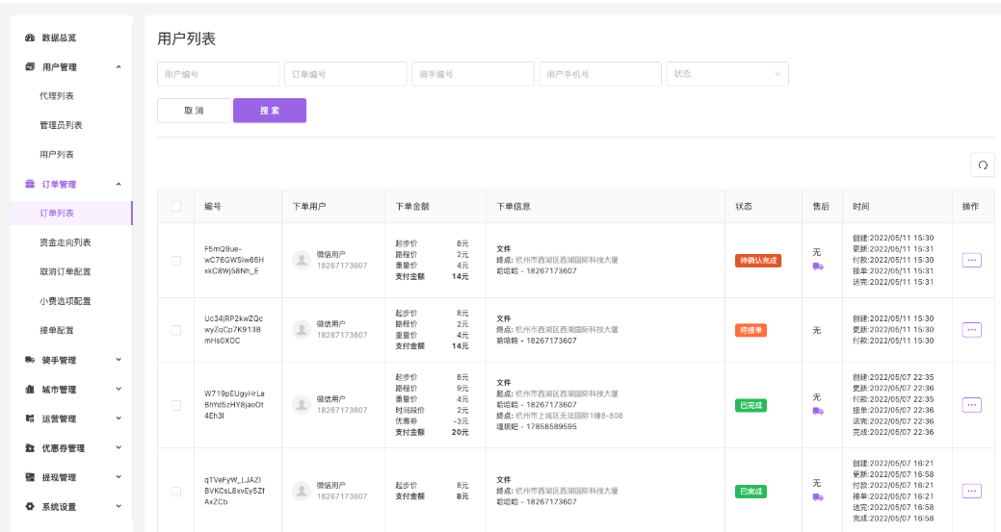Check the box for order W719pEUgyHrLa

pyautogui.click(x=176, y=405)
